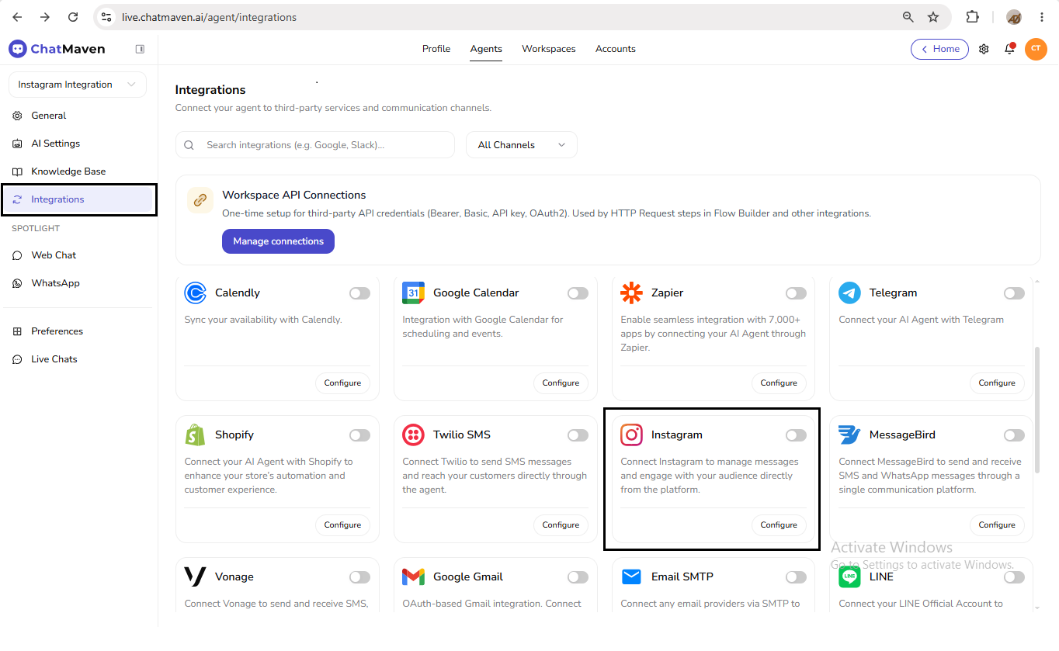Click the Email SMTP envelope icon
The height and width of the screenshot is (651, 1059).
631,577
